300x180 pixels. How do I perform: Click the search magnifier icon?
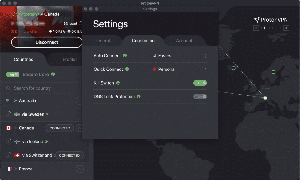8,88
